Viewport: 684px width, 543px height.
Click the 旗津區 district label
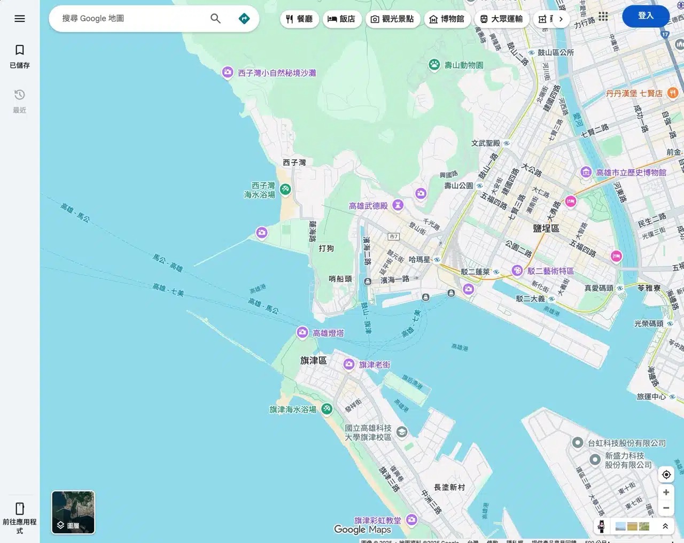[314, 361]
